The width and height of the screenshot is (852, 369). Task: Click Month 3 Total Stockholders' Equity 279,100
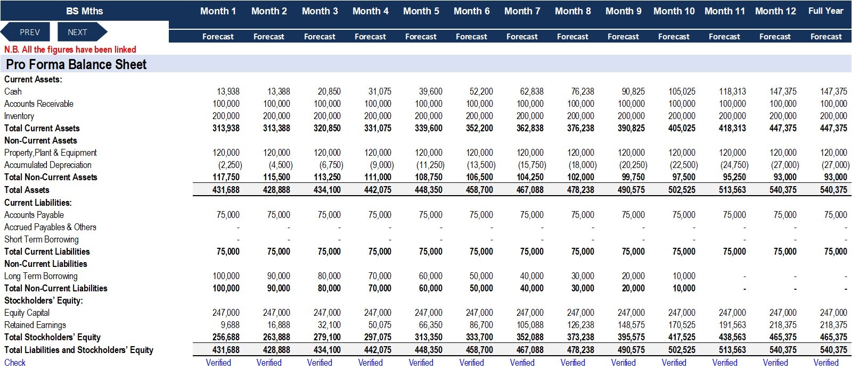pyautogui.click(x=327, y=337)
